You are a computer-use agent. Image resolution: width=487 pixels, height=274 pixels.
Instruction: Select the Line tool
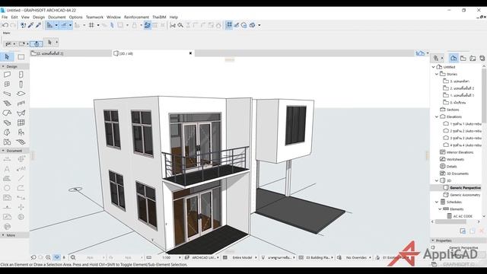(21, 179)
